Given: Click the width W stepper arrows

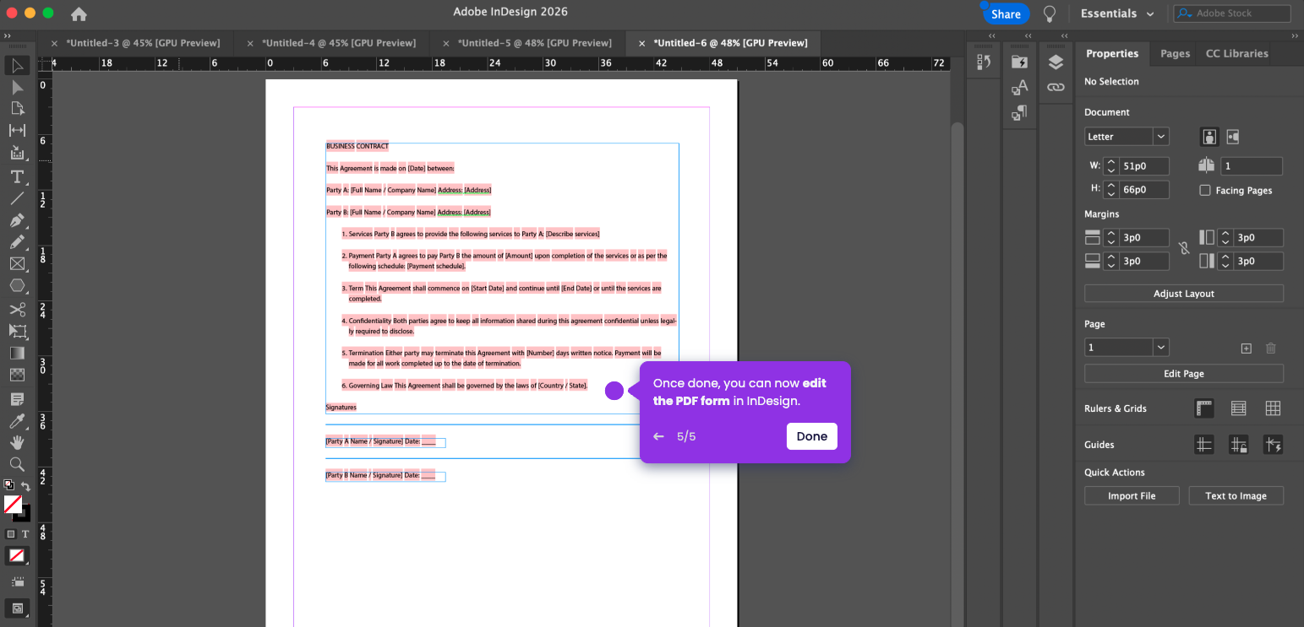Looking at the screenshot, I should coord(1111,166).
